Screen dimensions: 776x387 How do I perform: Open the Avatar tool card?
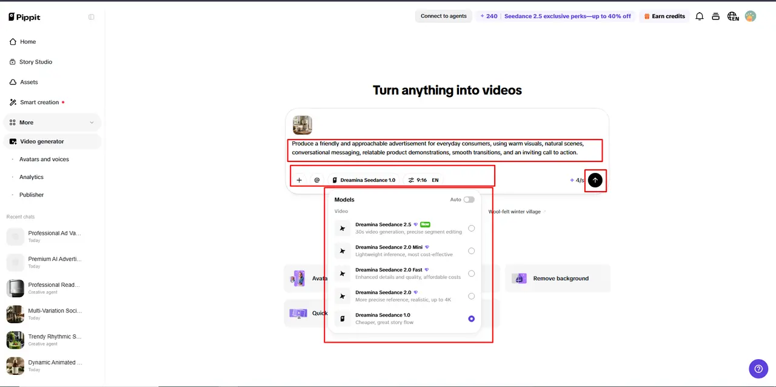(x=306, y=278)
